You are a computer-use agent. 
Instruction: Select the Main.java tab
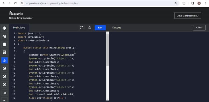pos(19,27)
